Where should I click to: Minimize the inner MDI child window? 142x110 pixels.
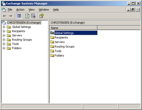pos(128,10)
